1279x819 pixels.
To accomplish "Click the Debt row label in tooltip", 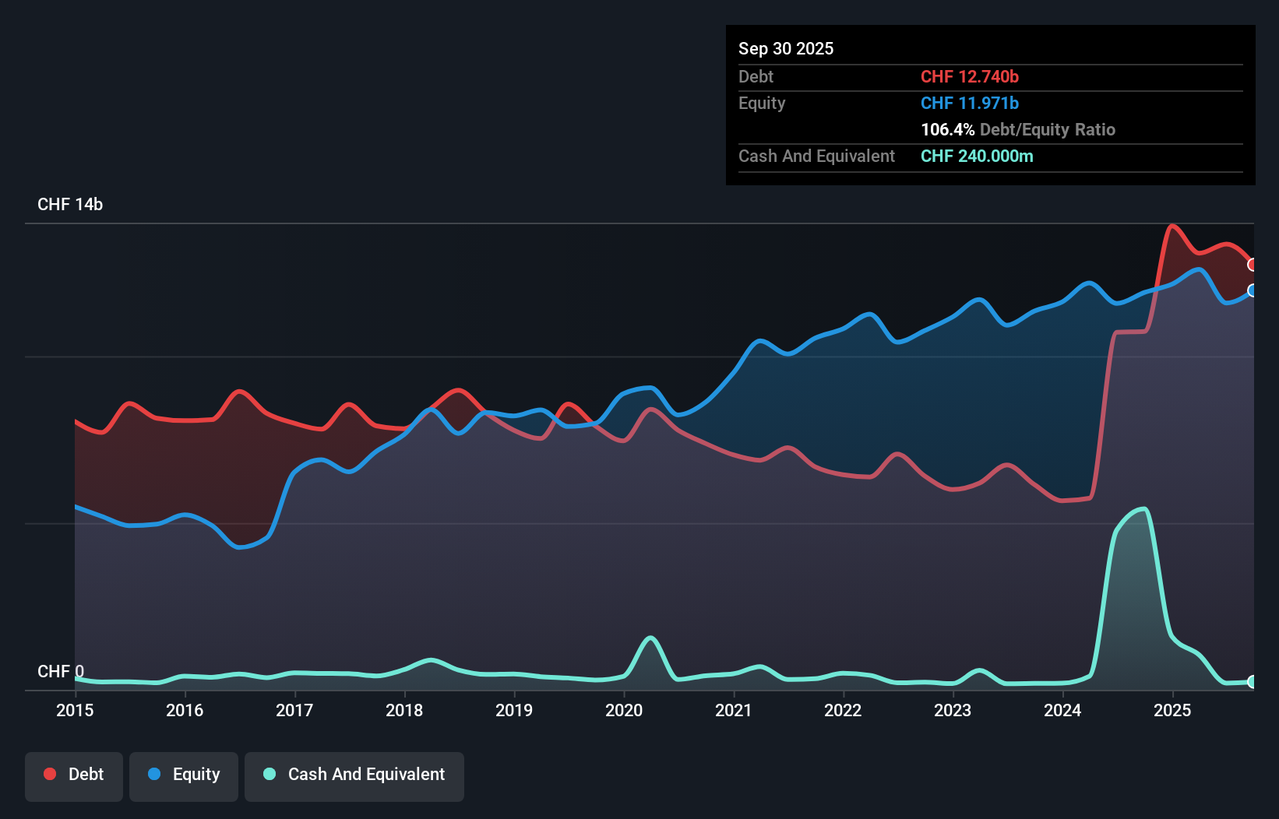I will tap(756, 76).
